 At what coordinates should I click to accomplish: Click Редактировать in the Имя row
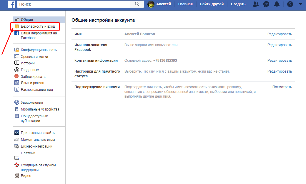coord(280,34)
